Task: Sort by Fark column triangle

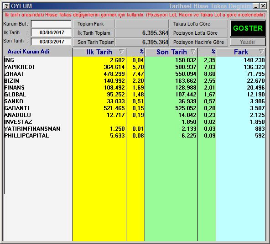Action: tap(261, 52)
